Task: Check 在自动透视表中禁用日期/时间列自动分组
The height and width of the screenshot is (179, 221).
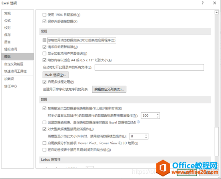Action: [x=44, y=150]
